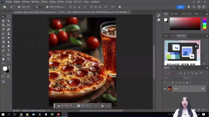
Task: Hide the 배경 layer using eye icon
Action: coord(165,89)
